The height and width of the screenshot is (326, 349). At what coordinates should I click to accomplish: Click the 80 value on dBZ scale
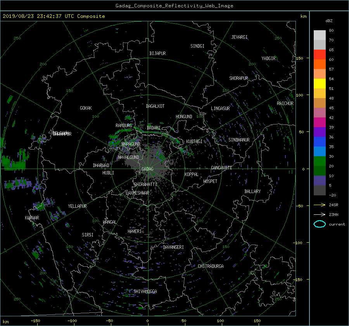tap(331, 31)
